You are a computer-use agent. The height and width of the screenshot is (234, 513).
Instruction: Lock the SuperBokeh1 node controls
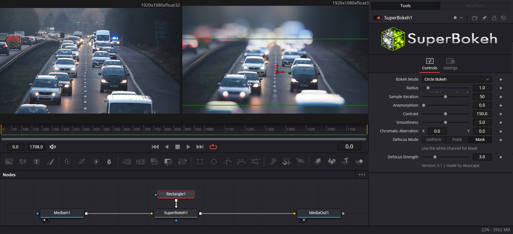[x=494, y=18]
